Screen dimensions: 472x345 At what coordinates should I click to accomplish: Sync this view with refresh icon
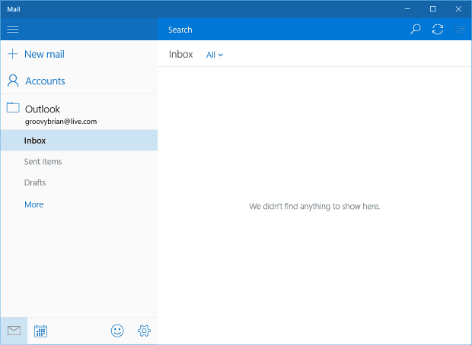point(438,29)
